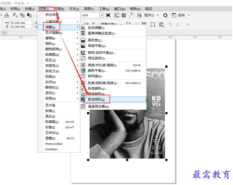This screenshot has height=185, width=233.
Task: Open the 窗口 menu
Action: [119, 9]
